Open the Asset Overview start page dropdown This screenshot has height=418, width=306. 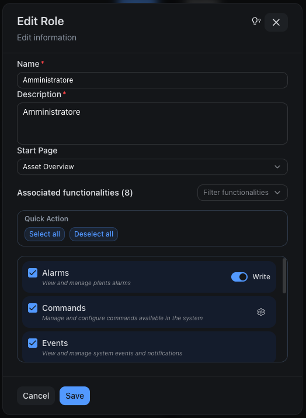[152, 167]
